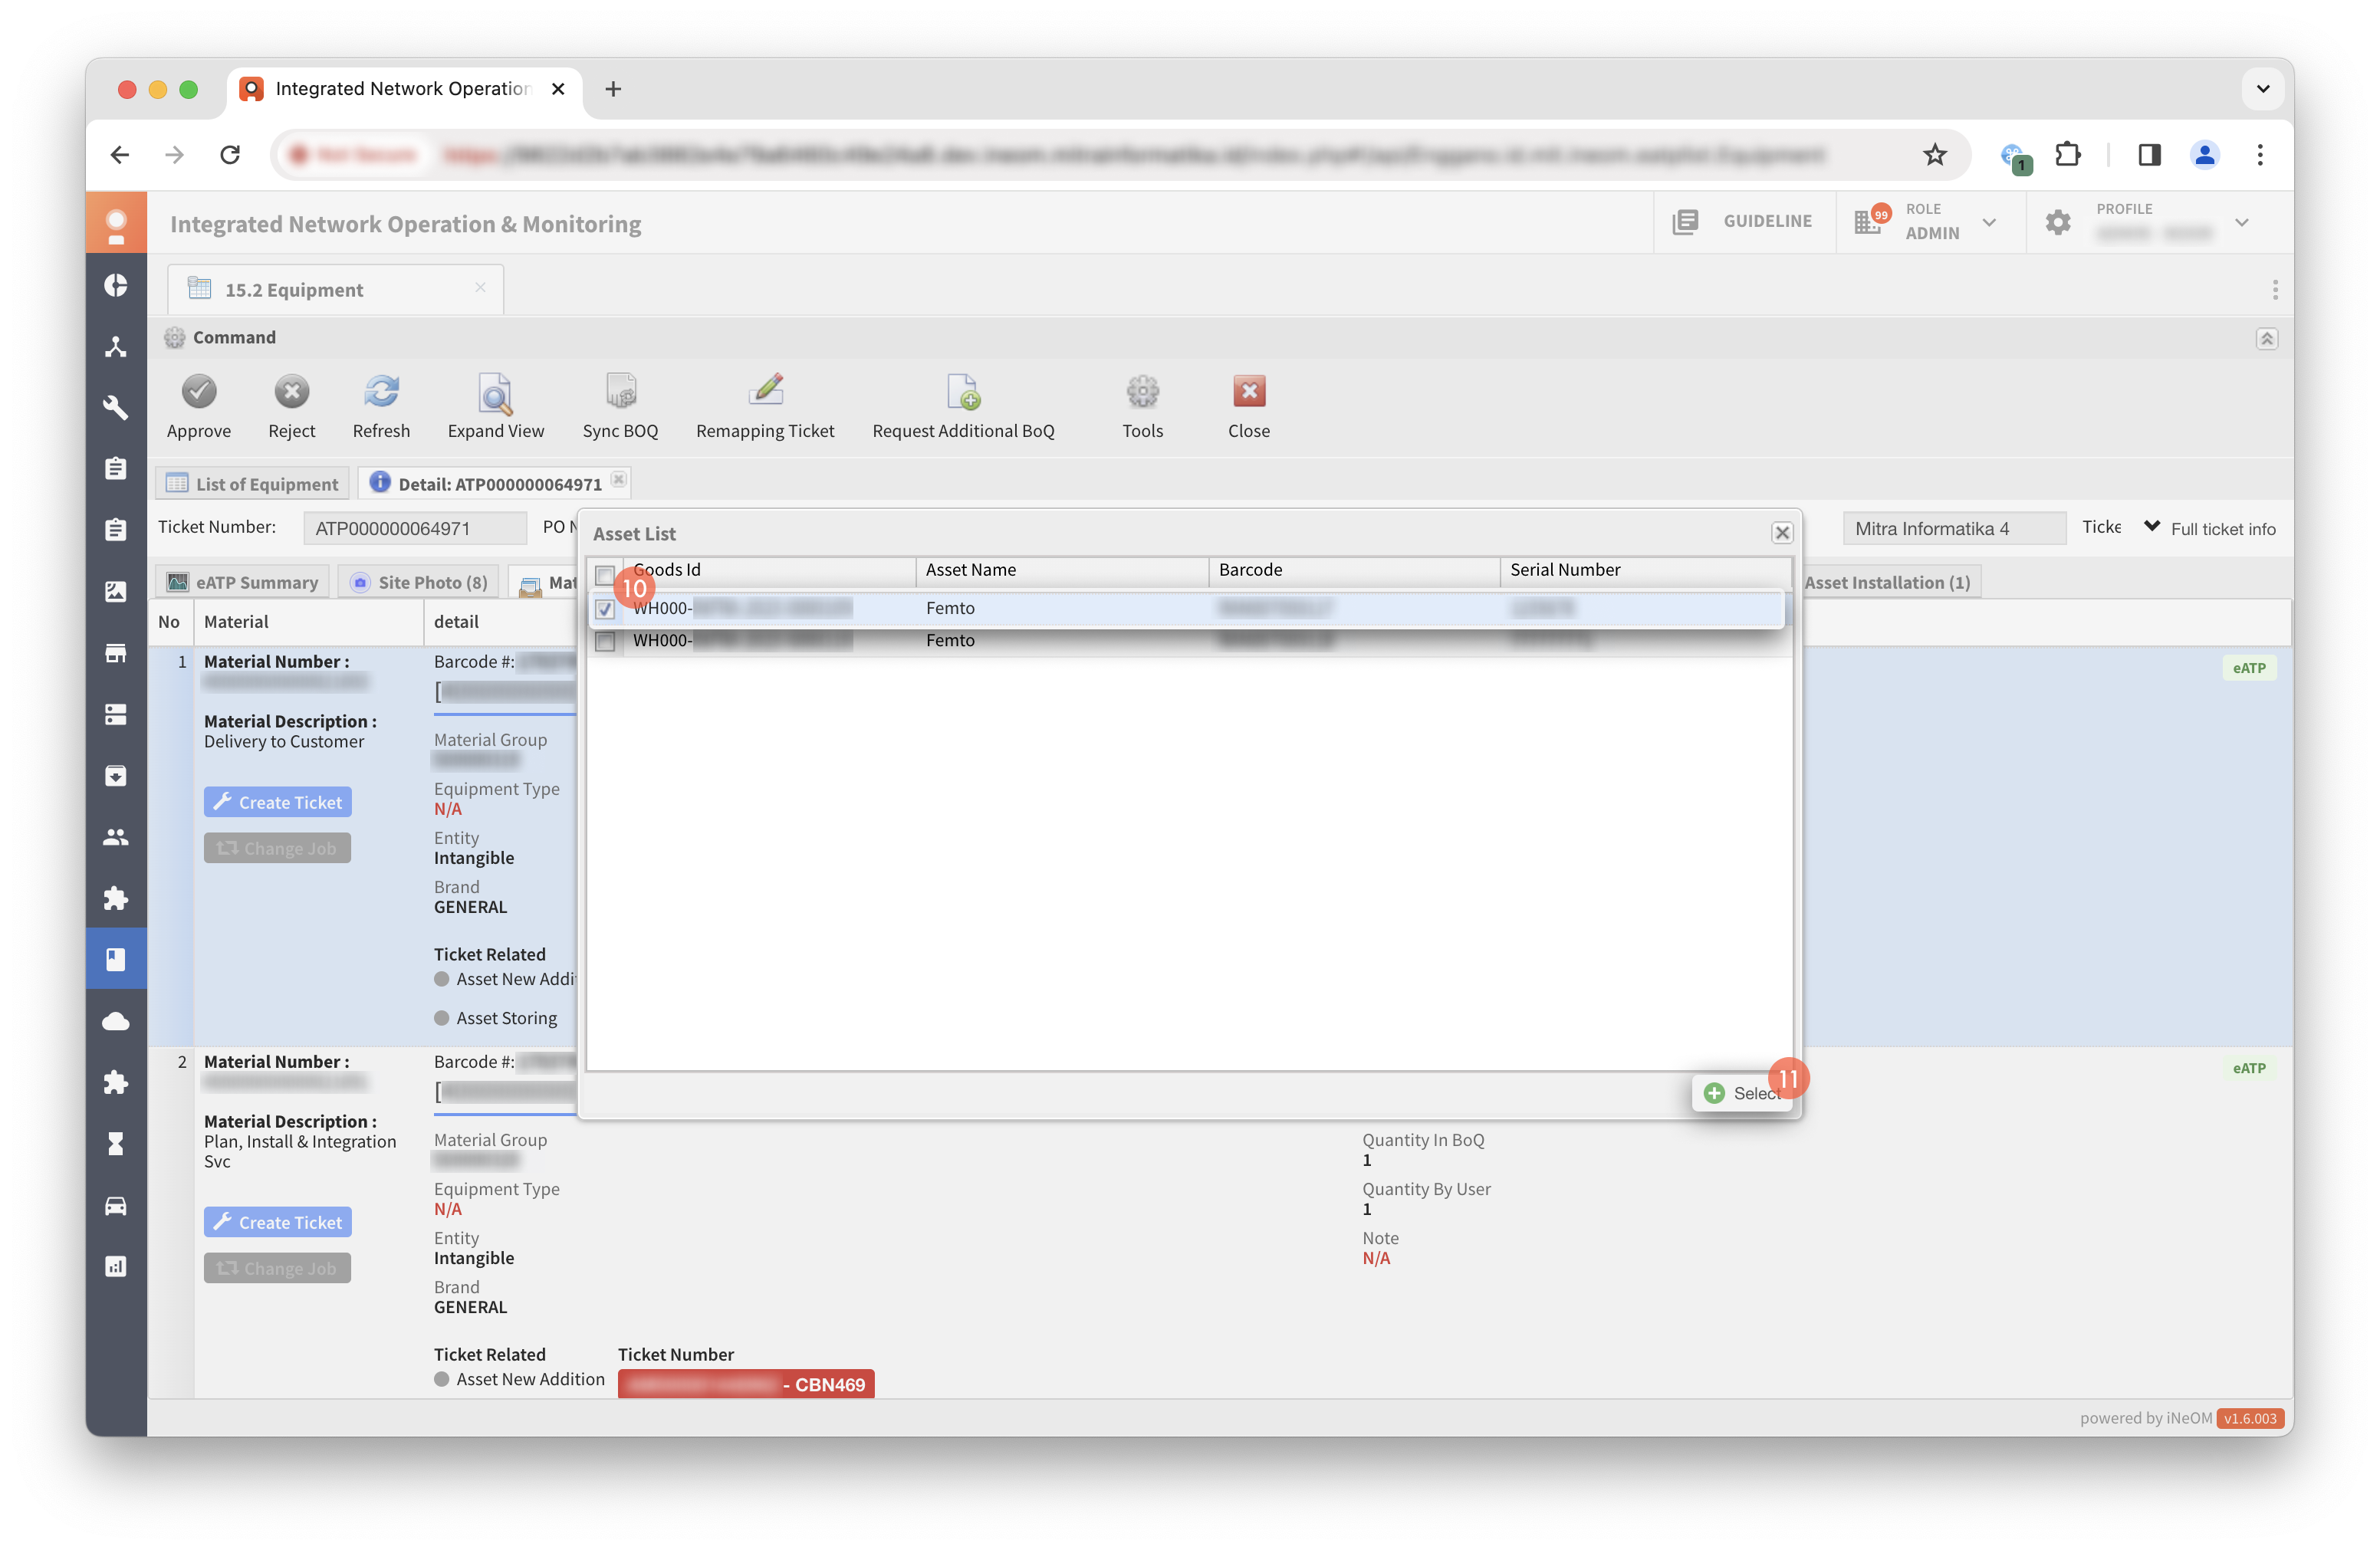The height and width of the screenshot is (1550, 2380).
Task: Collapse the Command panel
Action: click(2267, 339)
